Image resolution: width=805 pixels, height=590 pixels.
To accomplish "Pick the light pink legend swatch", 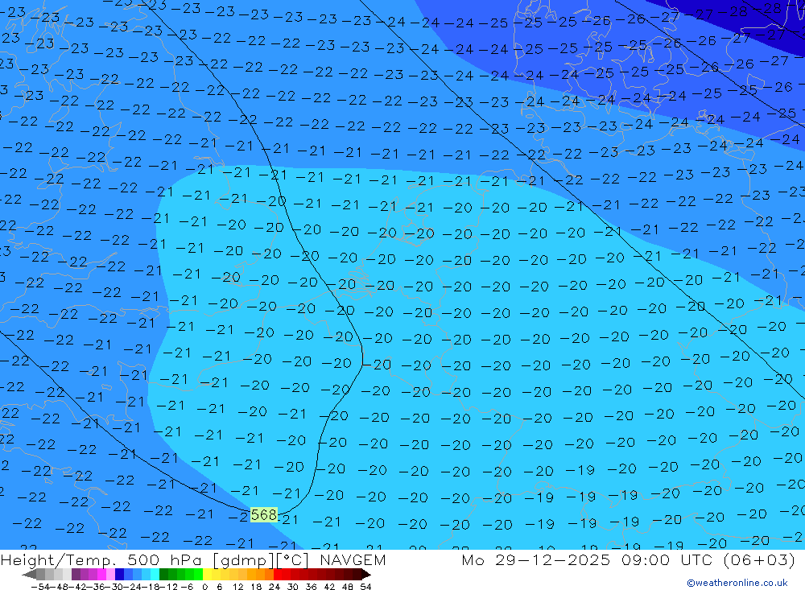I will pyautogui.click(x=110, y=574).
